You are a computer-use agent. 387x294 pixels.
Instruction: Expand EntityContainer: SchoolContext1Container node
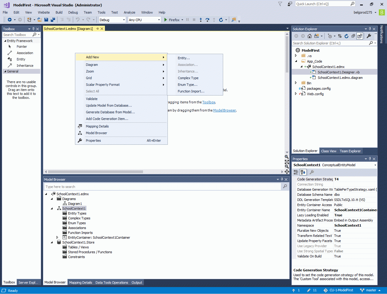point(57,237)
